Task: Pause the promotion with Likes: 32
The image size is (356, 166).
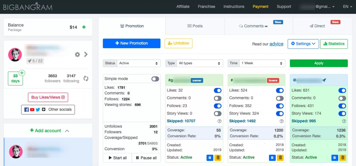Action: click(210, 158)
